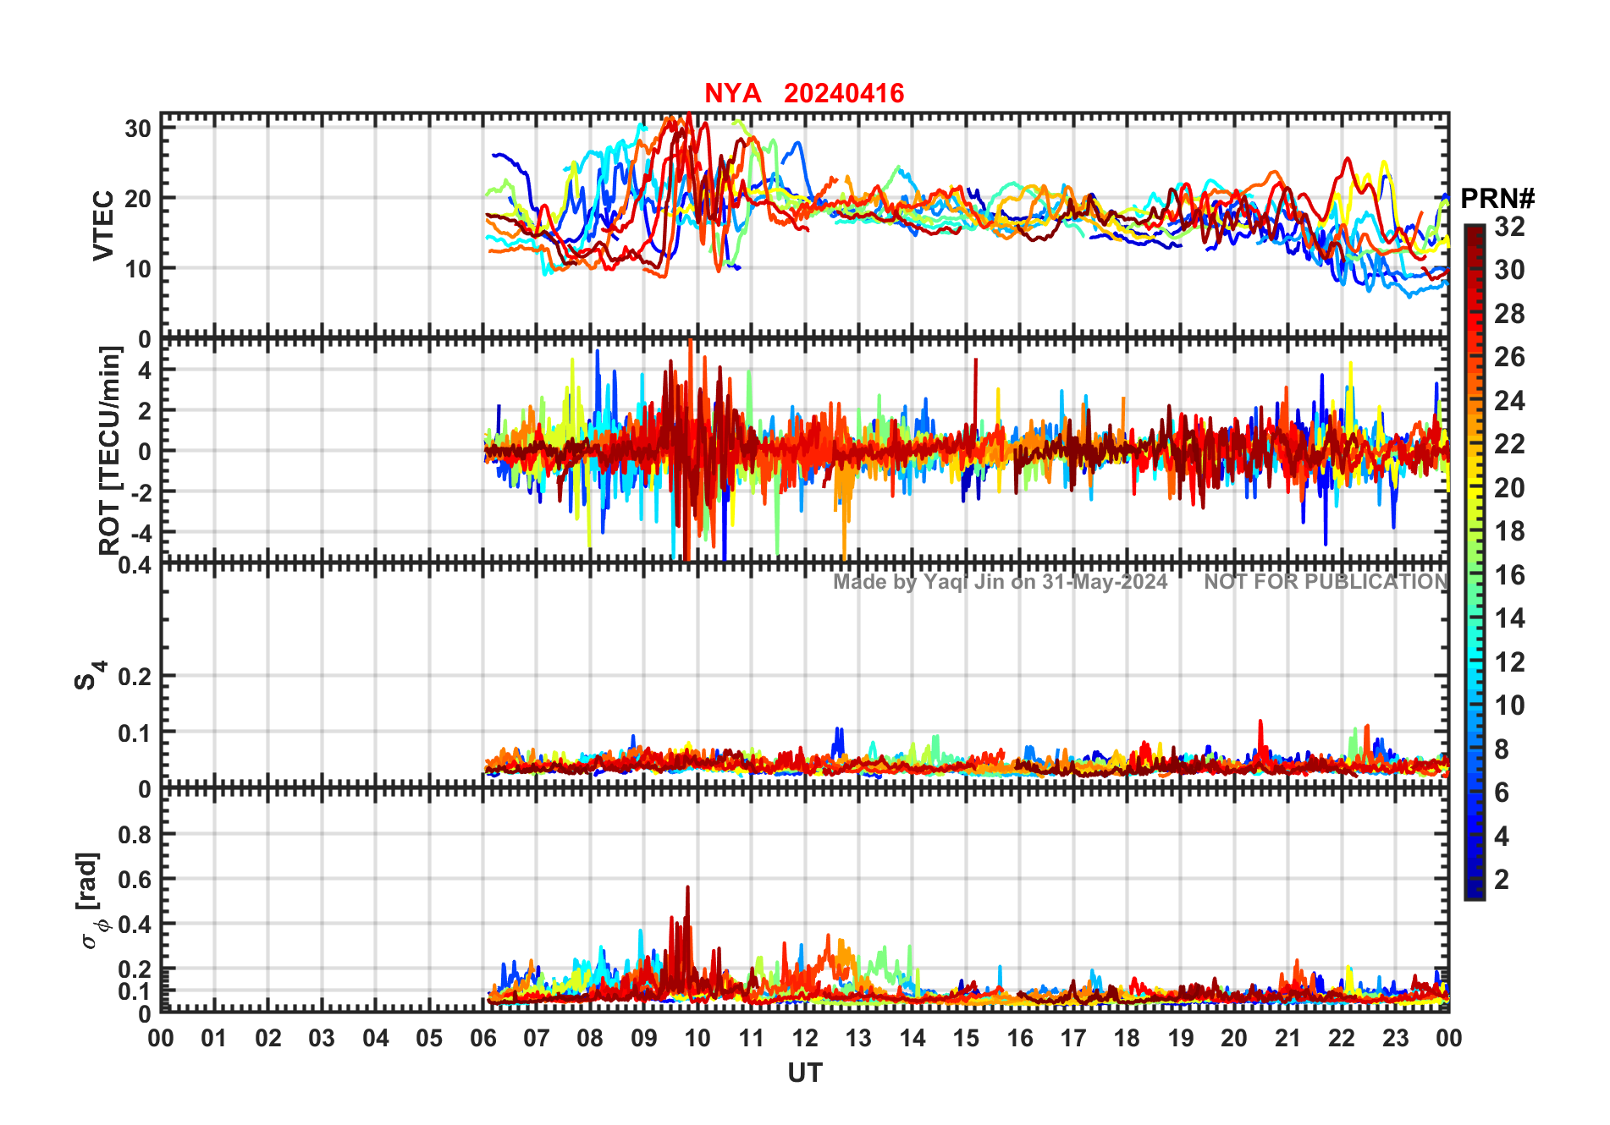Click the UT axis tick label '18'
Screen dimensions: 1610x1125
1127,1038
